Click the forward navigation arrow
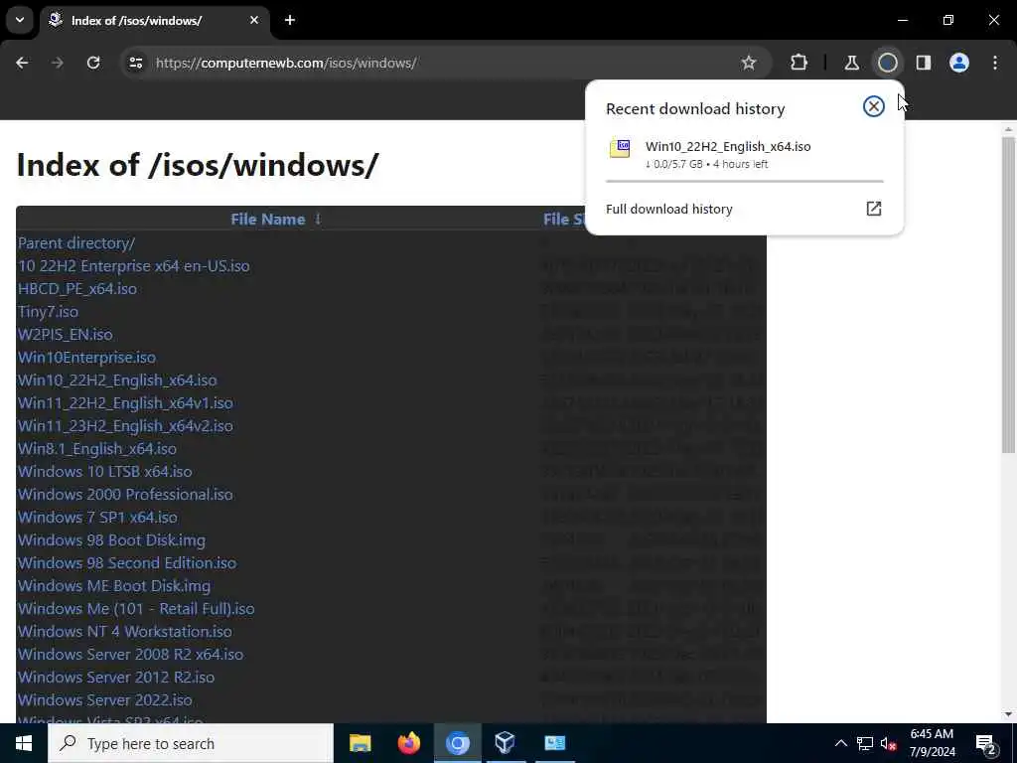The image size is (1017, 763). [x=58, y=63]
